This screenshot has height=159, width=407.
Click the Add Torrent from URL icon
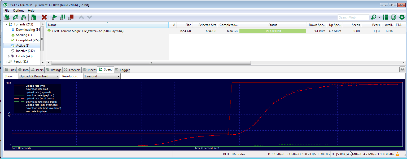(15, 17)
